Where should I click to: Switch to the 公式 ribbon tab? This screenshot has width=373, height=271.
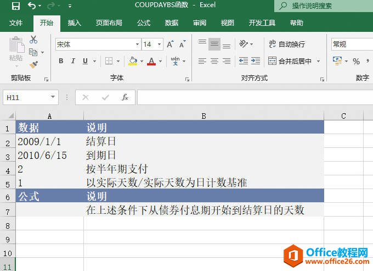pyautogui.click(x=144, y=23)
